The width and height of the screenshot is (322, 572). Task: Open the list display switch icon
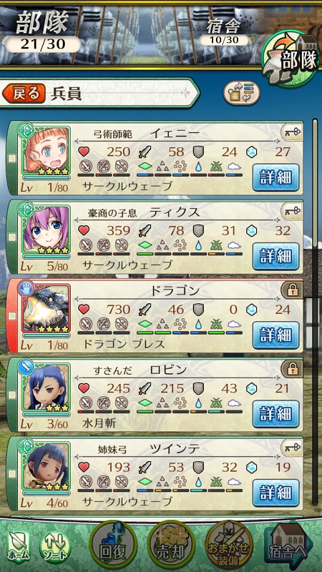[241, 93]
